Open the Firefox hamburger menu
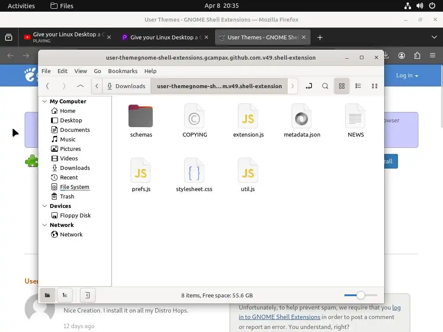The height and width of the screenshot is (332, 443). coord(433,56)
